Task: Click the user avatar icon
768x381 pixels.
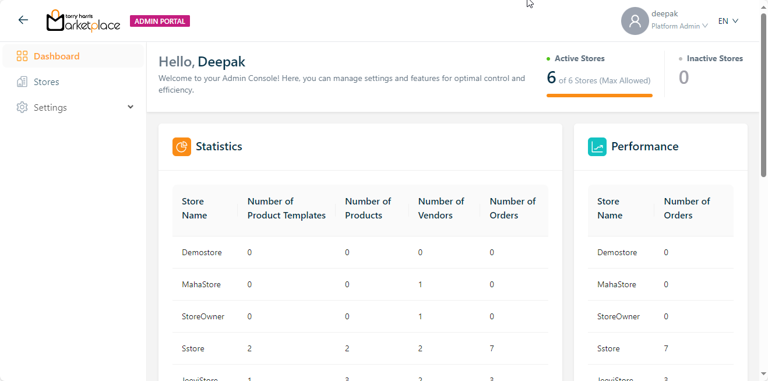Action: (x=635, y=21)
